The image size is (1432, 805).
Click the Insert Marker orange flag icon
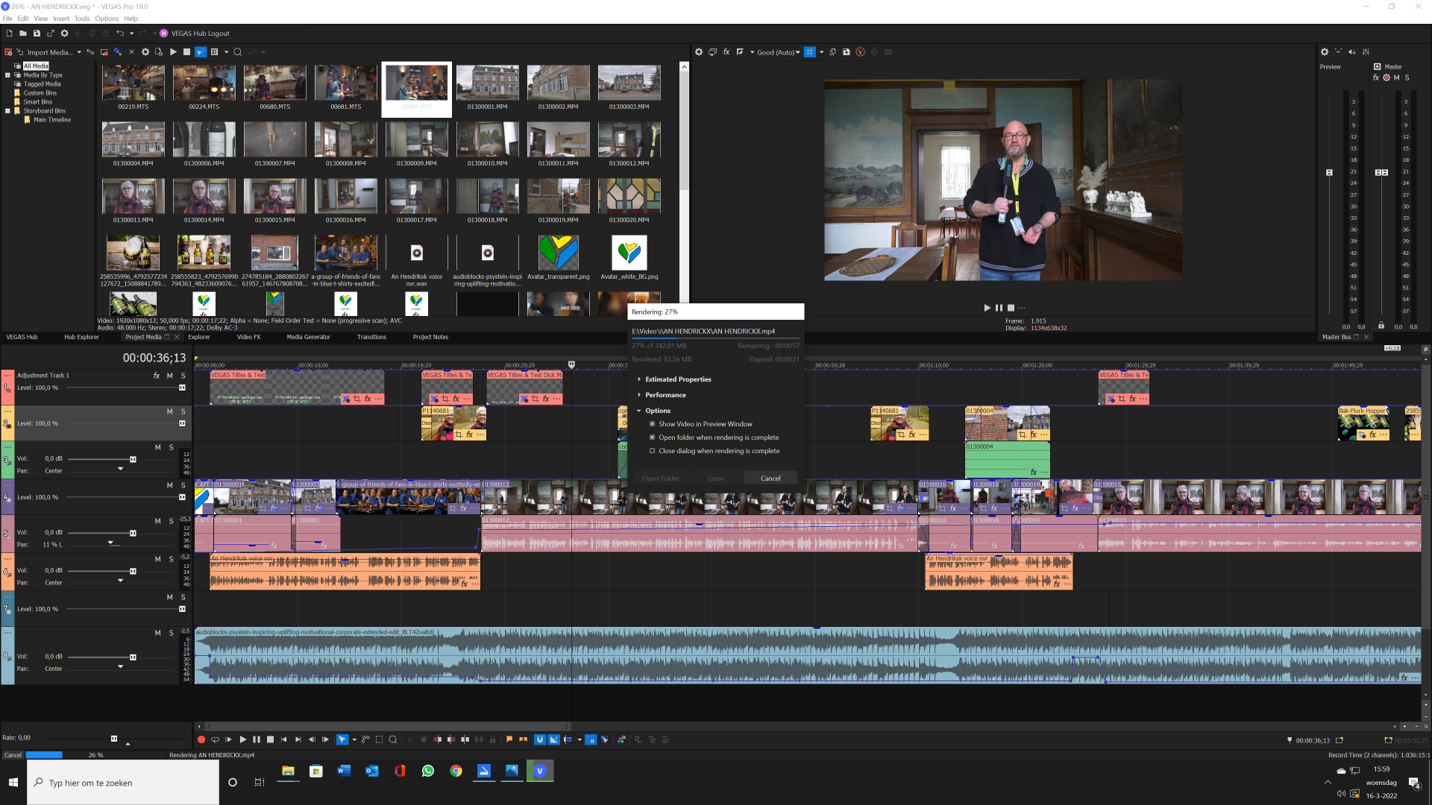(x=509, y=740)
